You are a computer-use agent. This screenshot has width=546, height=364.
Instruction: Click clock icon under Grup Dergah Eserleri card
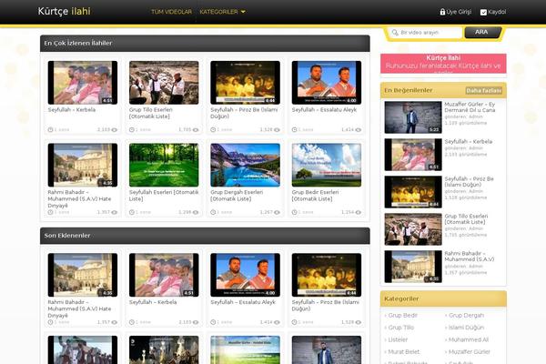tap(213, 212)
